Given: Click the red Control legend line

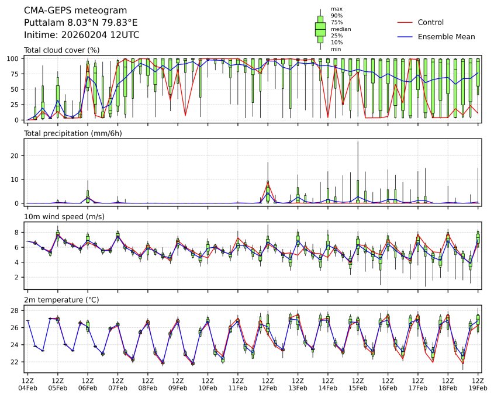Looking at the screenshot, I should (x=405, y=23).
